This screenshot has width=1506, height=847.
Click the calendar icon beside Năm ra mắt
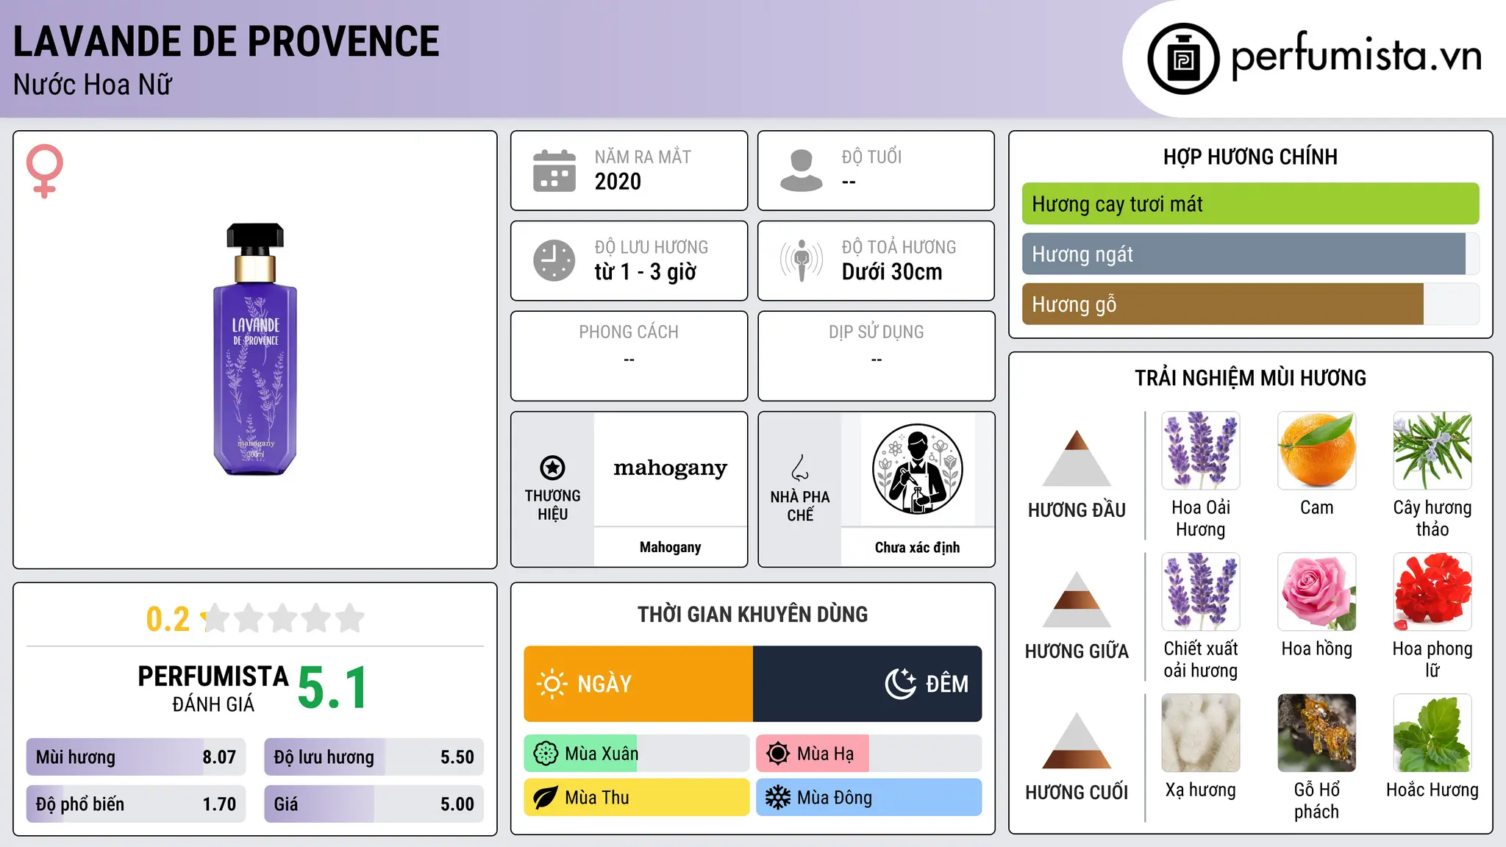(554, 171)
